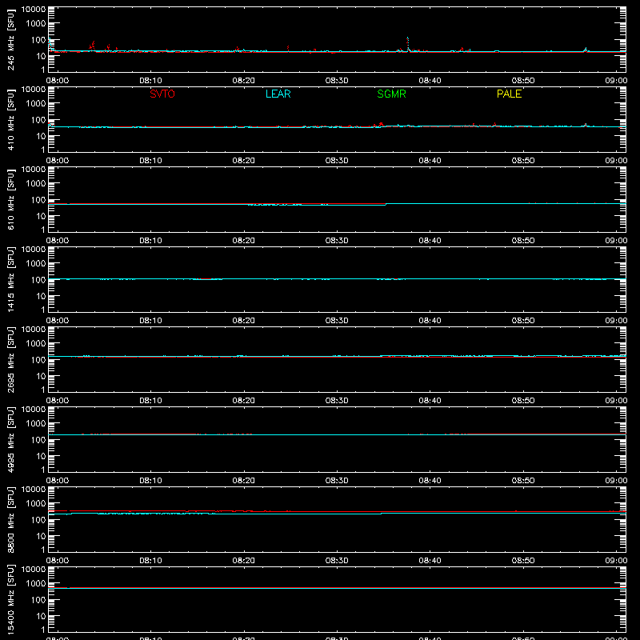Click the 10 tick label of 1415 MHz plot

(42, 296)
